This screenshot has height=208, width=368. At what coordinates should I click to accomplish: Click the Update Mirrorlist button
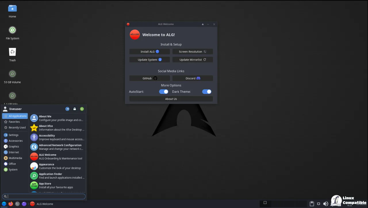193,60
